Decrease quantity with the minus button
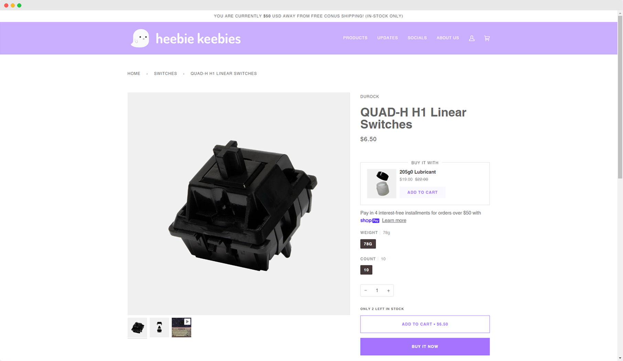Image resolution: width=623 pixels, height=361 pixels. 366,290
